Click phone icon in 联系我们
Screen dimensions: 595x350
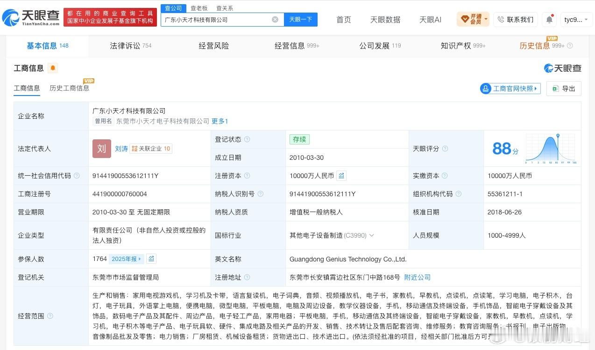[501, 20]
